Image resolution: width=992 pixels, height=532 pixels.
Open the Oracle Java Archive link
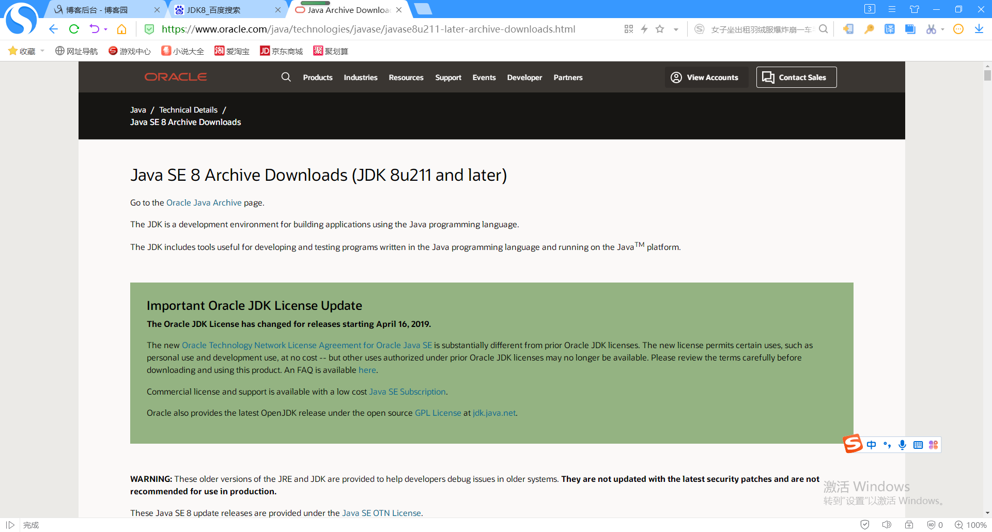tap(204, 202)
